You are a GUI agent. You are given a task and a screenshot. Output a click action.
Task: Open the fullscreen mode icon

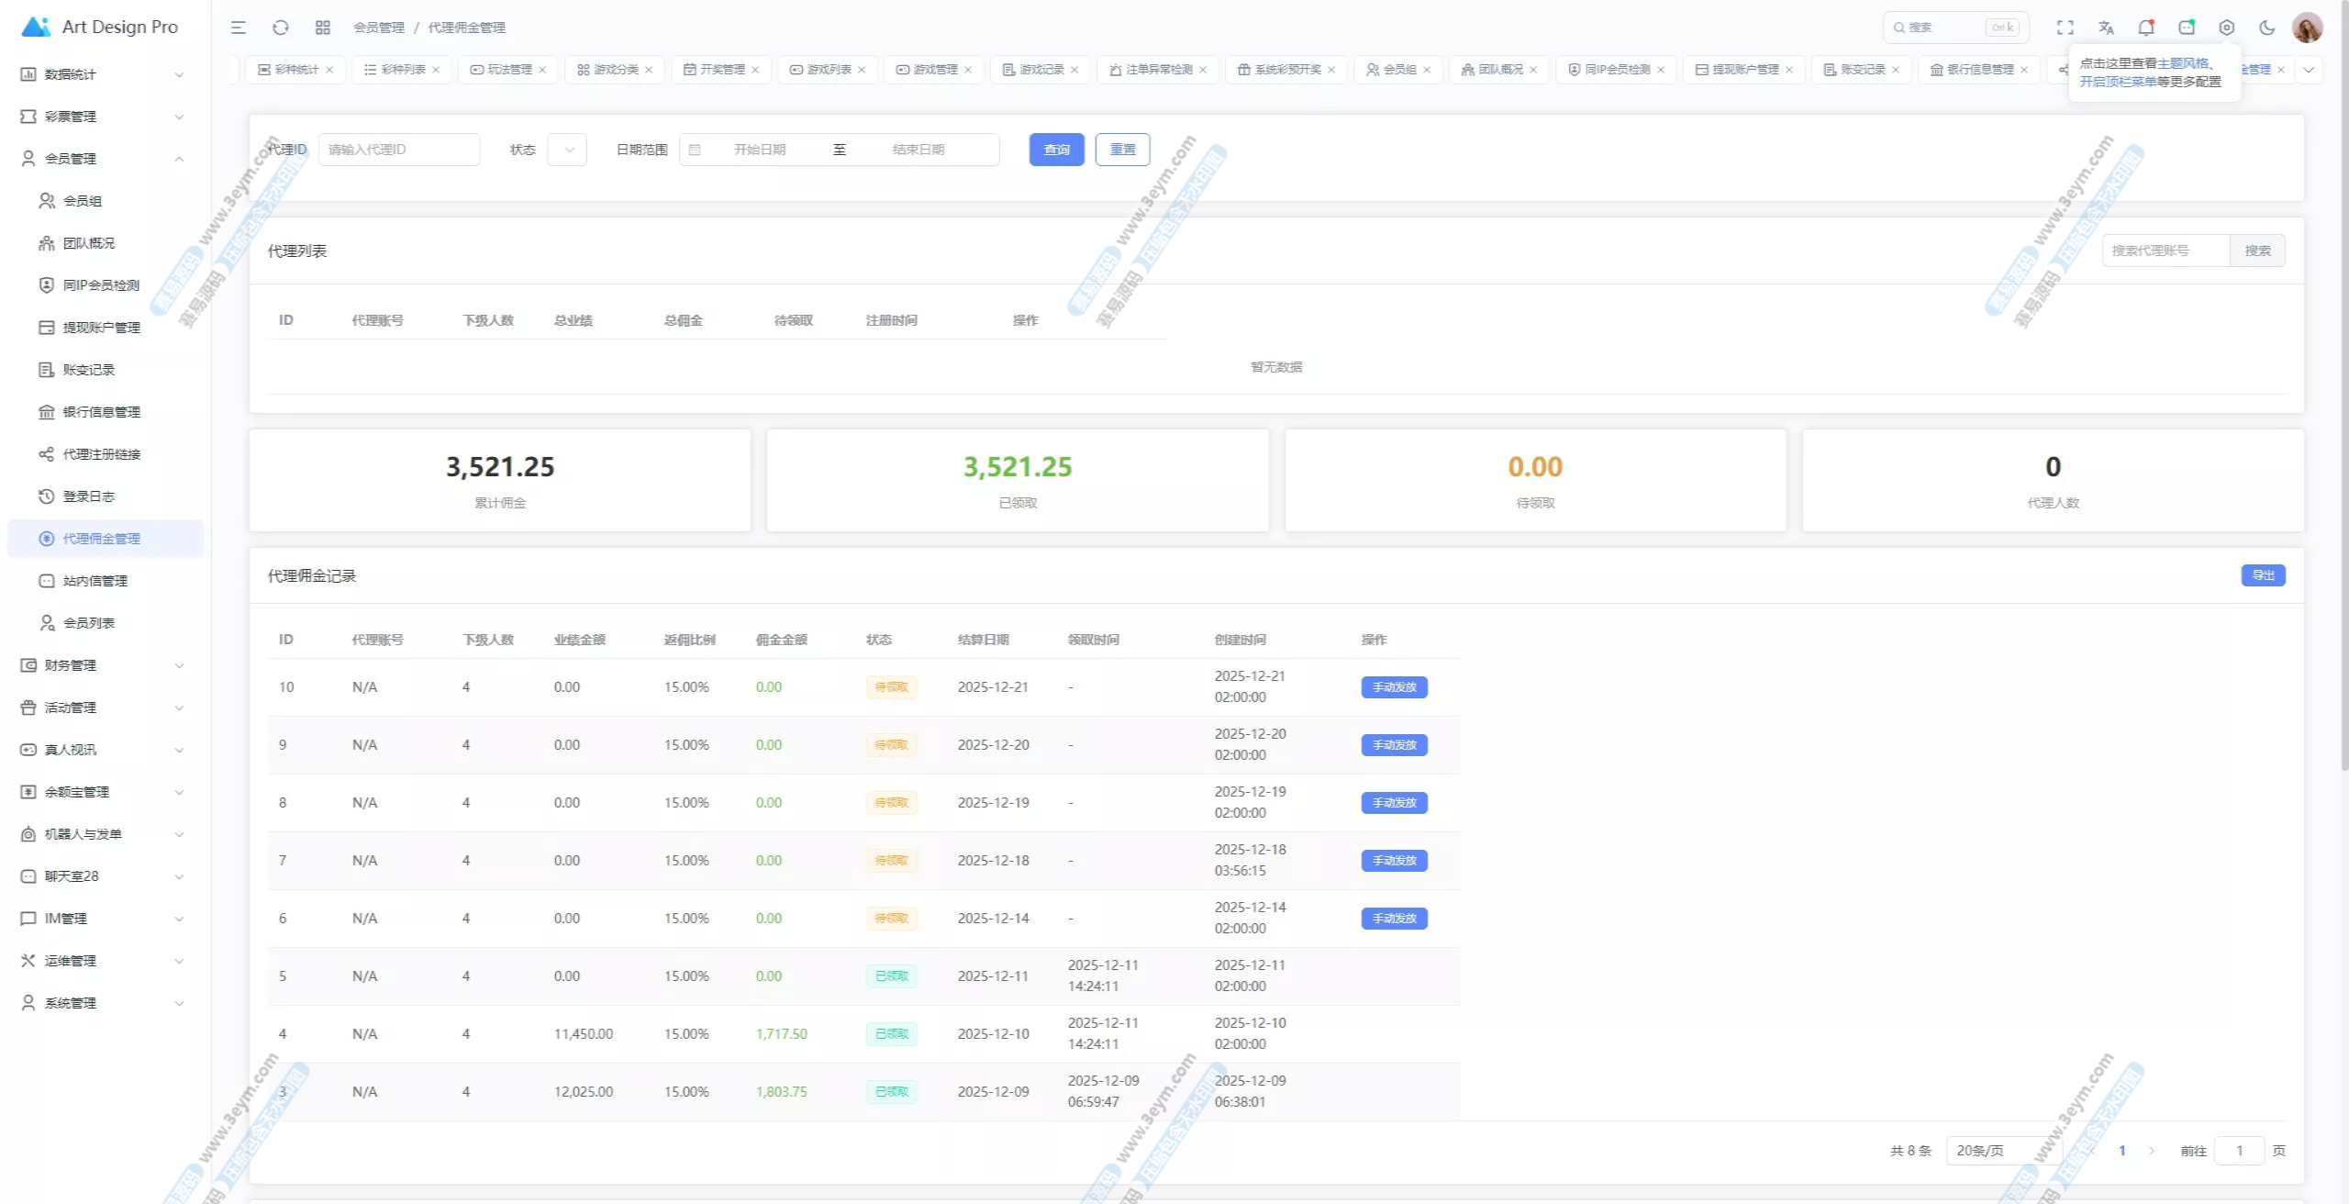(2065, 28)
